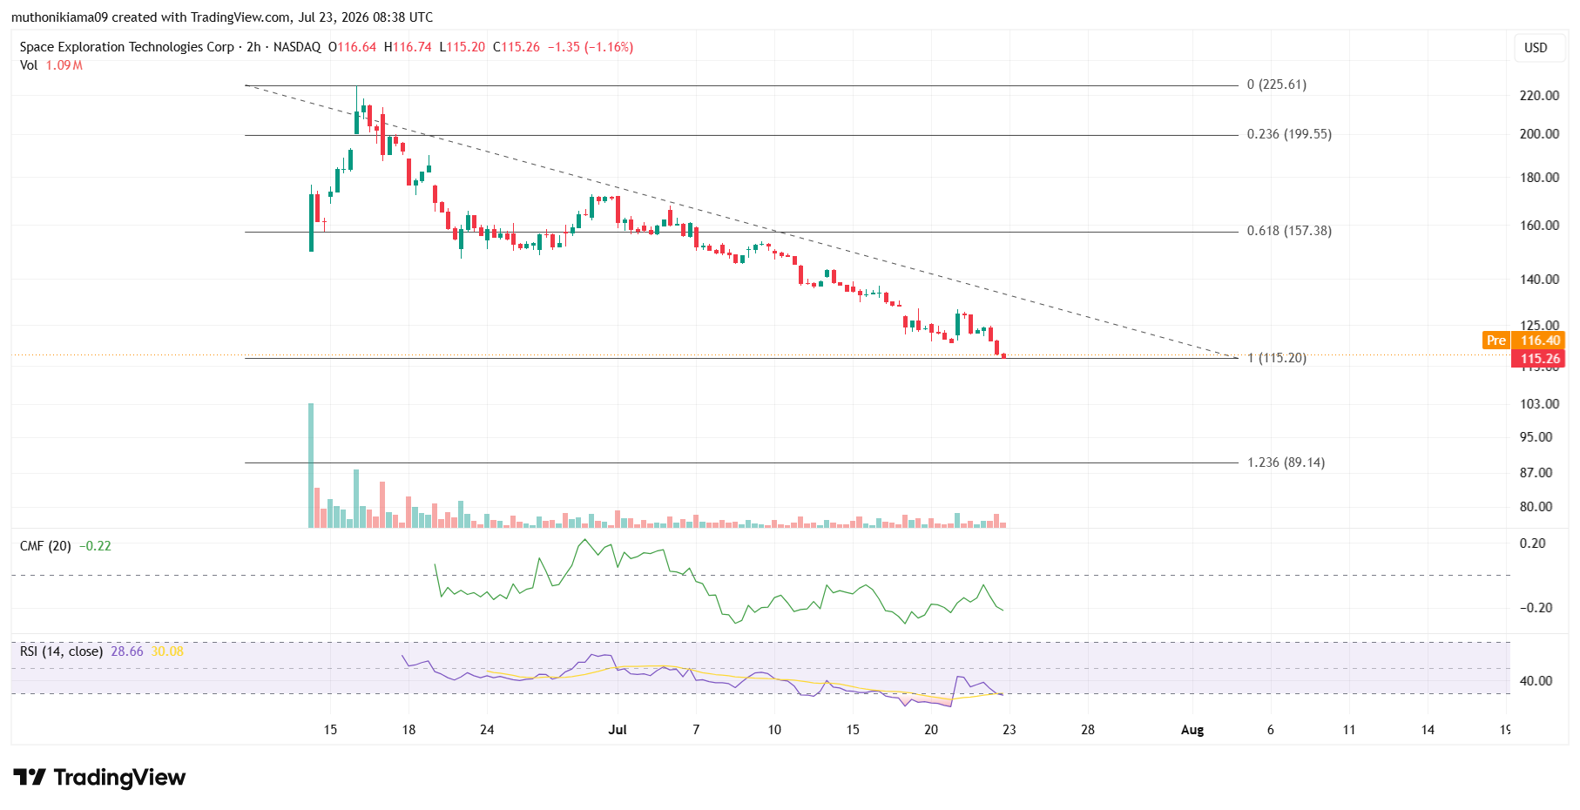
Task: Click the 1 (115.20) Fibonacci level label
Action: coord(1277,358)
